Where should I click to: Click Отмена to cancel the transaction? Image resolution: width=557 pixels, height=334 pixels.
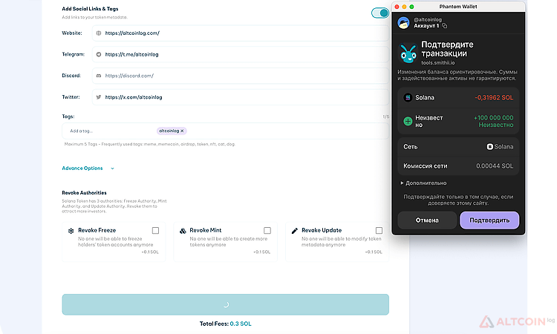pyautogui.click(x=427, y=220)
